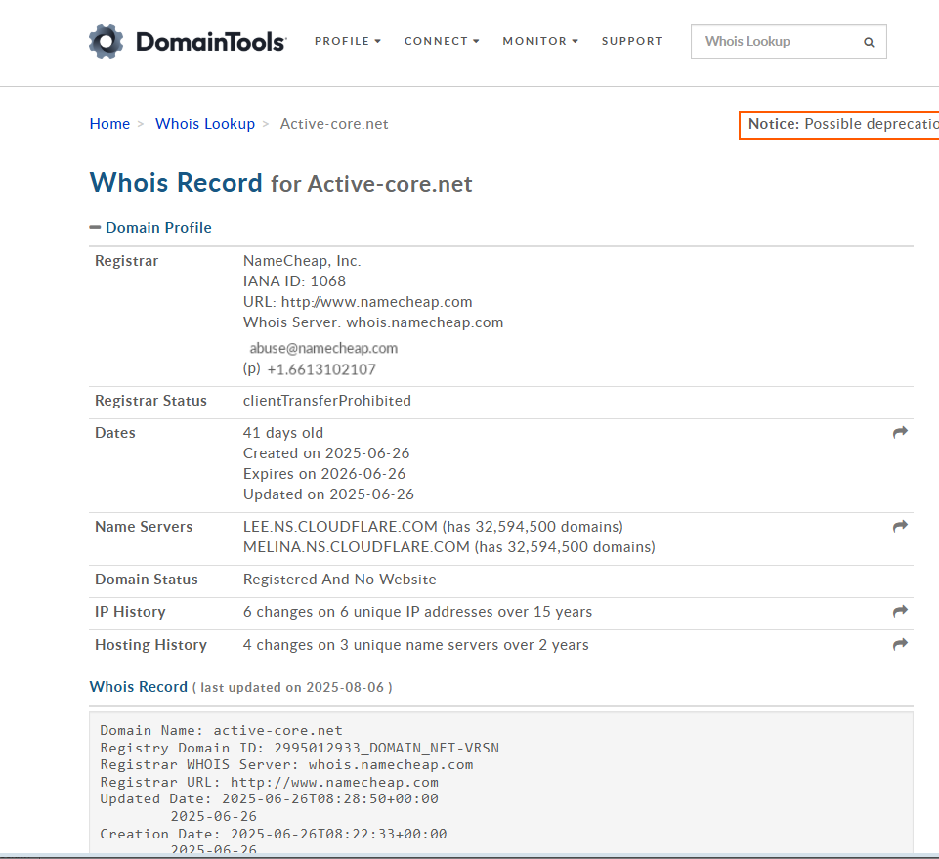Click NameCheap, Inc. registrar name
The image size is (939, 859).
point(302,261)
